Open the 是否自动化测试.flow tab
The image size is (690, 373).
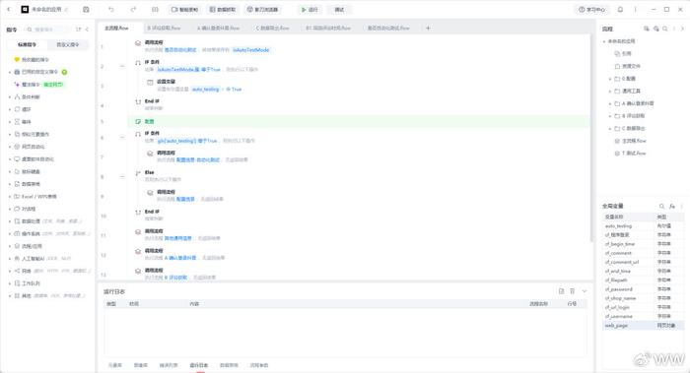pos(388,28)
